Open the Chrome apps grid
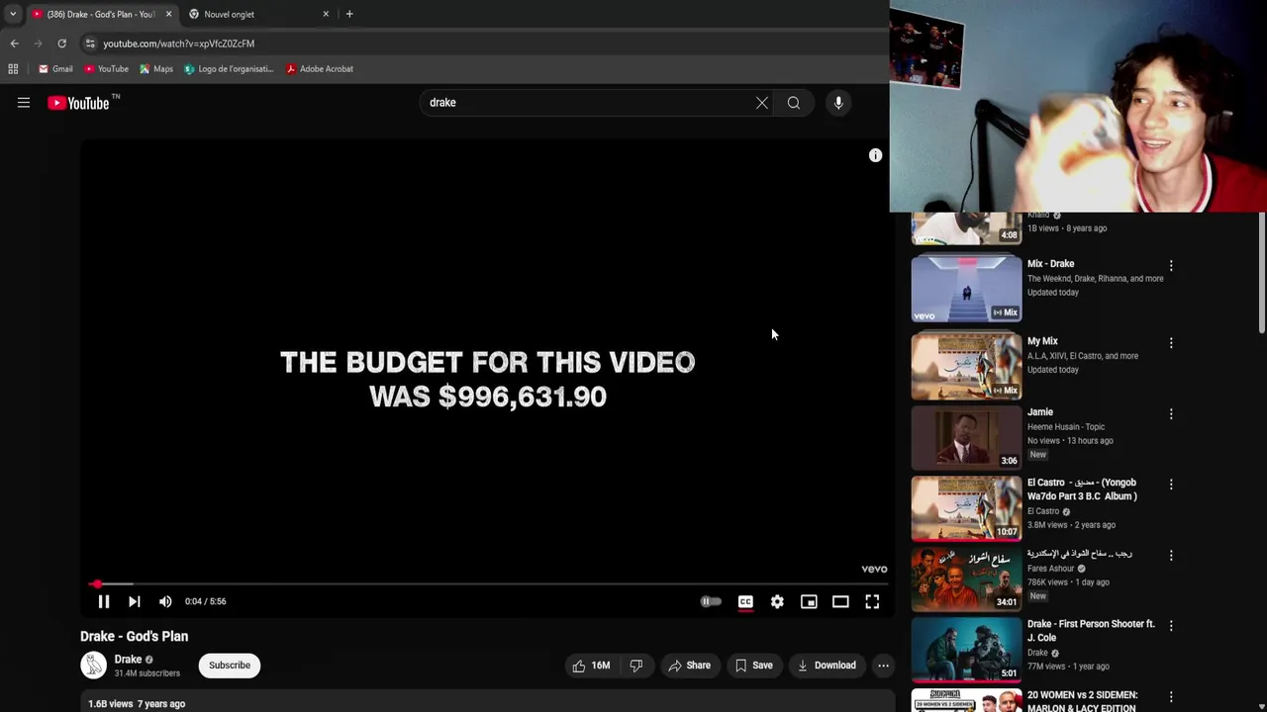Viewport: 1267px width, 712px height. click(x=13, y=69)
